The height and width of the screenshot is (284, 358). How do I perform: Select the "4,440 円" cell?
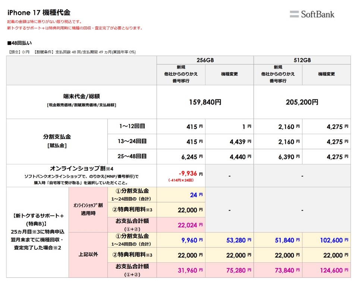point(241,157)
